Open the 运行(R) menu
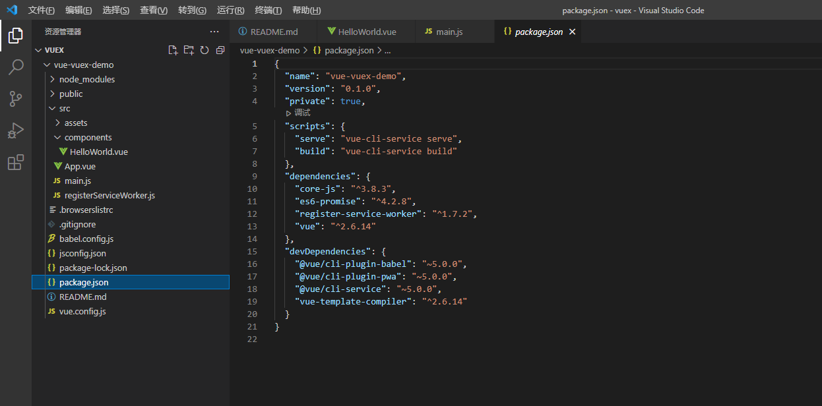 [230, 11]
